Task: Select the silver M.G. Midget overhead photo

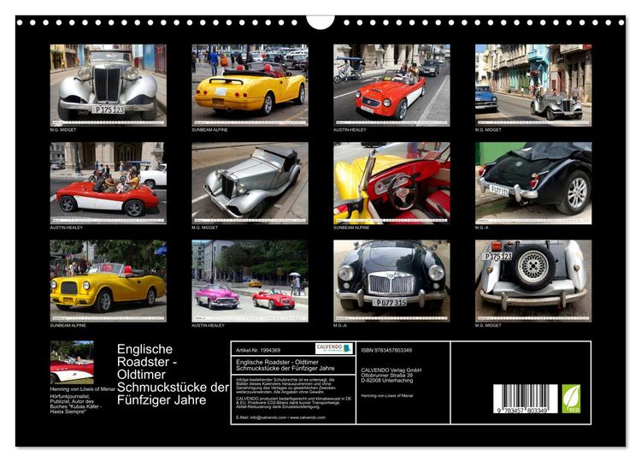Action: click(x=250, y=183)
